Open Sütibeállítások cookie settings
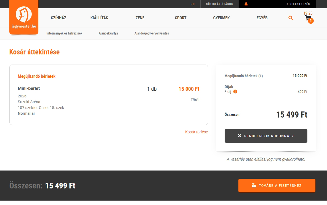The height and width of the screenshot is (205, 327). (x=219, y=4)
